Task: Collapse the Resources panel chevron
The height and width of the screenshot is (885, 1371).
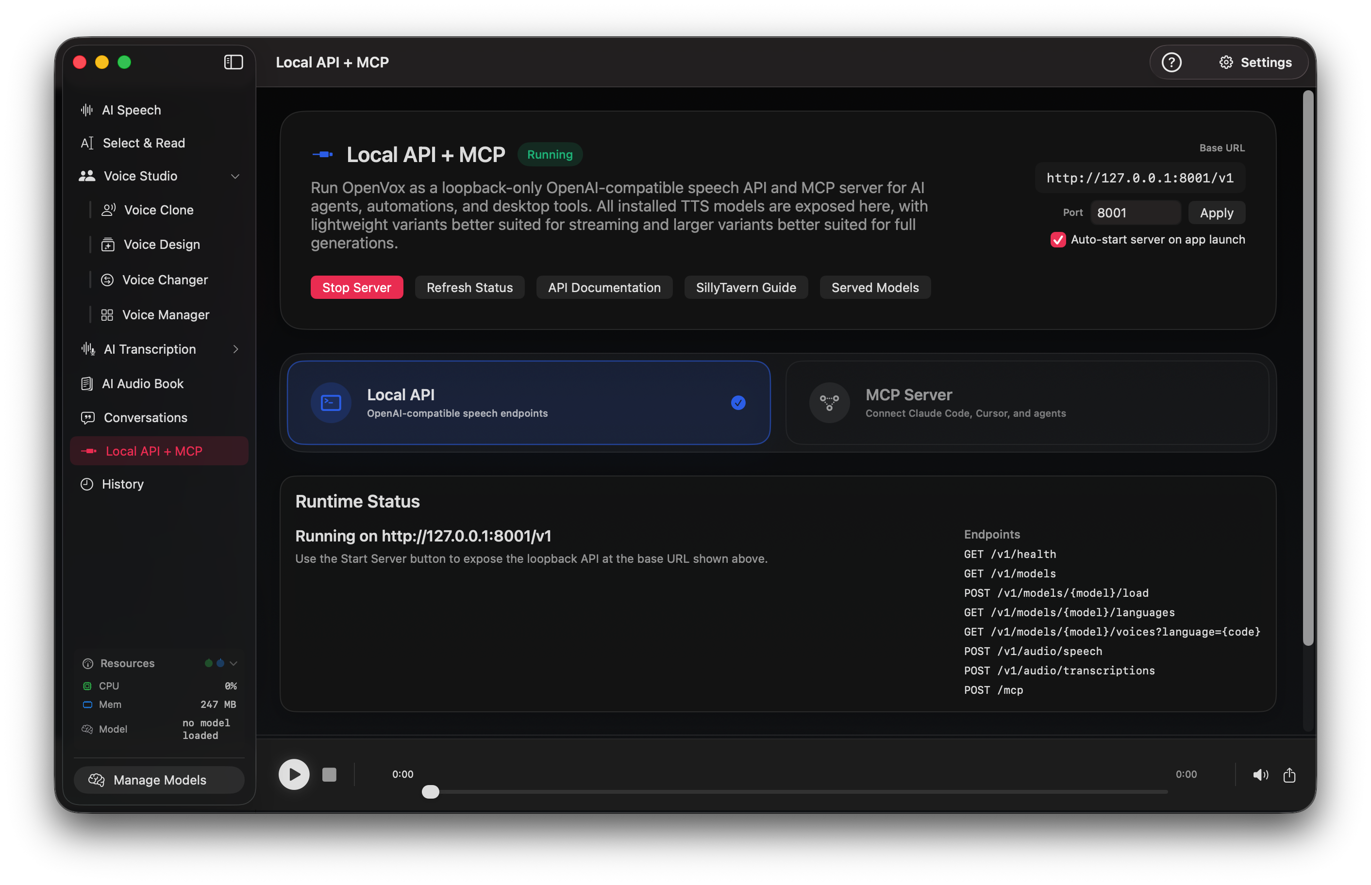Action: pos(234,663)
